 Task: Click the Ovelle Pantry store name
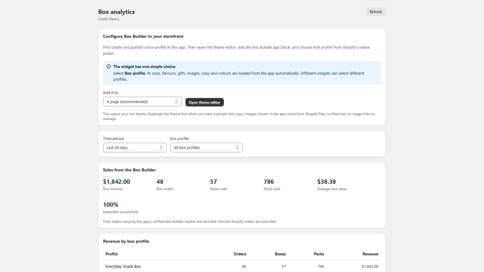(109, 19)
